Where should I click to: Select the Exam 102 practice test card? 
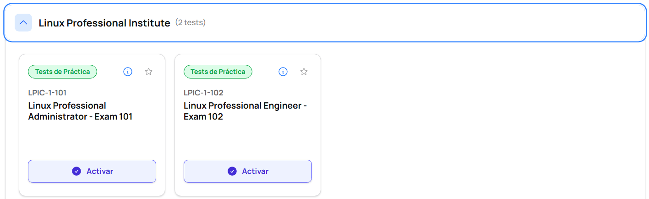[247, 139]
